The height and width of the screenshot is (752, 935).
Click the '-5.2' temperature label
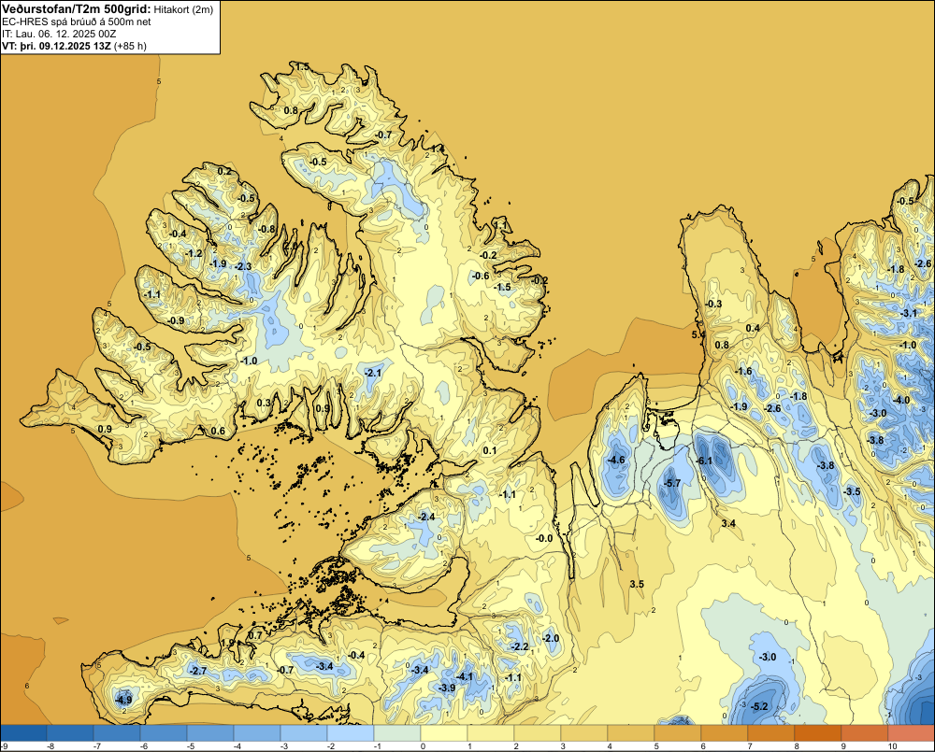[759, 707]
